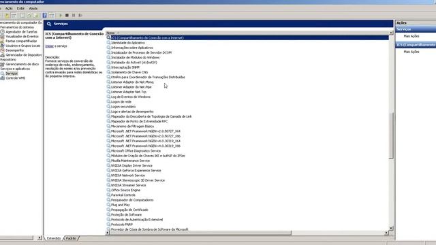Collapse the Serviços section header in Ações pane
The height and width of the screenshot is (245, 436).
coord(416,29)
